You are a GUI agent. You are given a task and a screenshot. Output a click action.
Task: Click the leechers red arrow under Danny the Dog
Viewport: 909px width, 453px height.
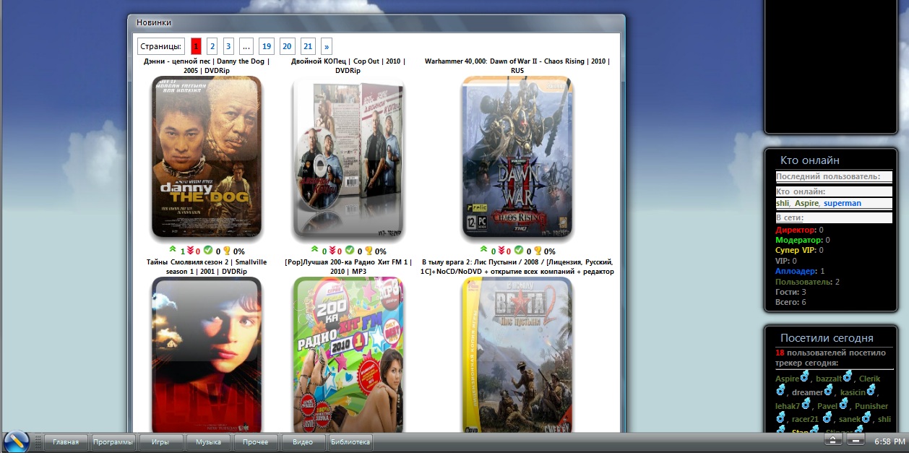[190, 250]
